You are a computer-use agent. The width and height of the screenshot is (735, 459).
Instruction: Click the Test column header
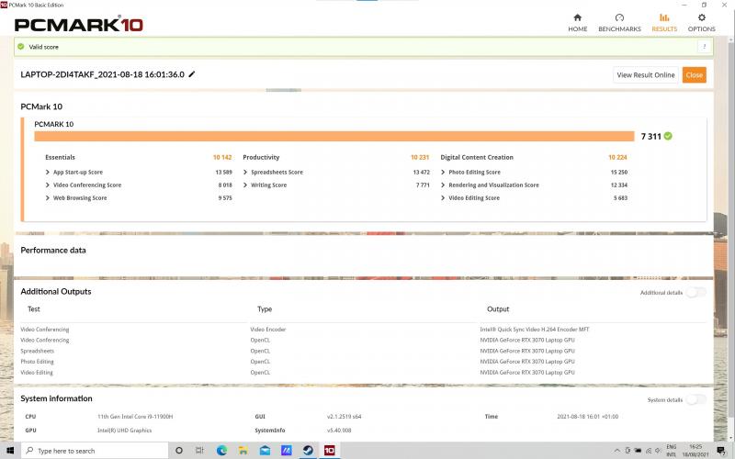(34, 309)
